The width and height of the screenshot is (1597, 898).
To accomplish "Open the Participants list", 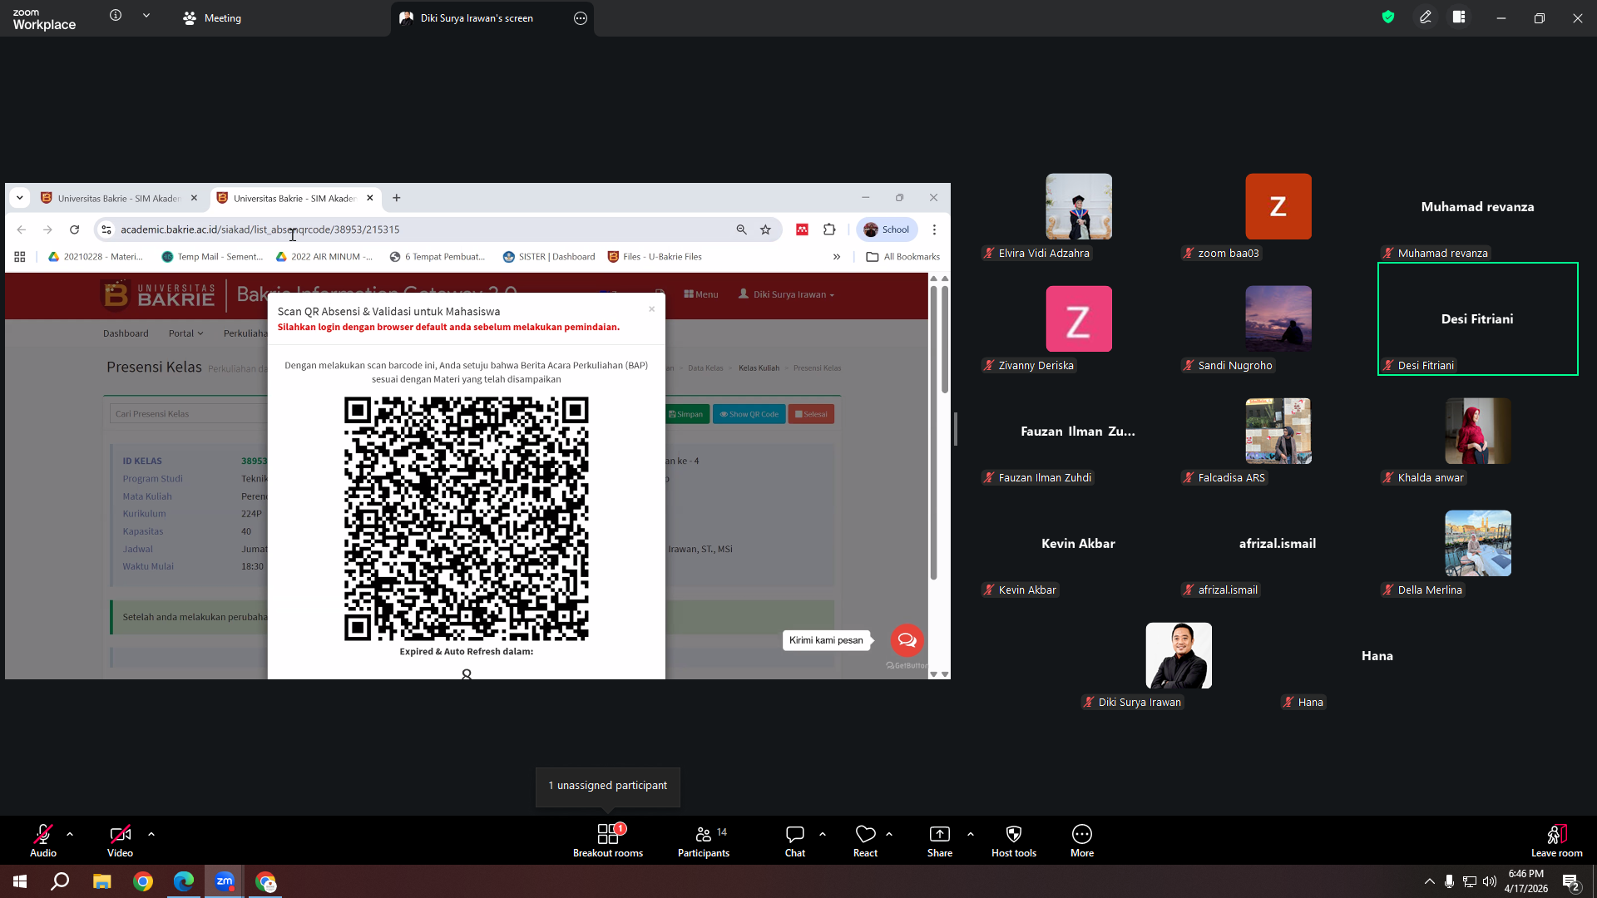I will click(x=704, y=840).
